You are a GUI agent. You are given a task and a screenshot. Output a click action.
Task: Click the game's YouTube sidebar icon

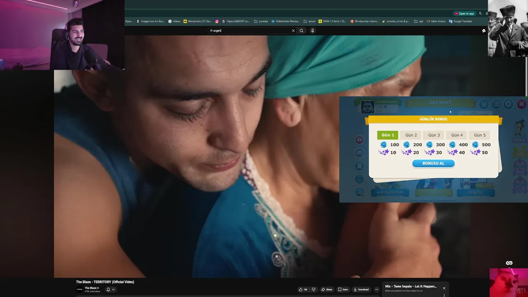(x=359, y=140)
